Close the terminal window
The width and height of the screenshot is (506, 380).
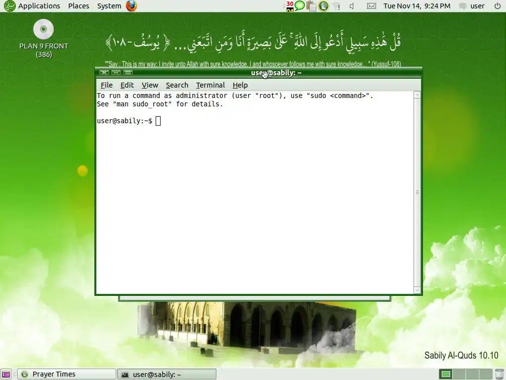coord(104,72)
